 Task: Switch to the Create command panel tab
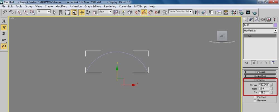245,19
